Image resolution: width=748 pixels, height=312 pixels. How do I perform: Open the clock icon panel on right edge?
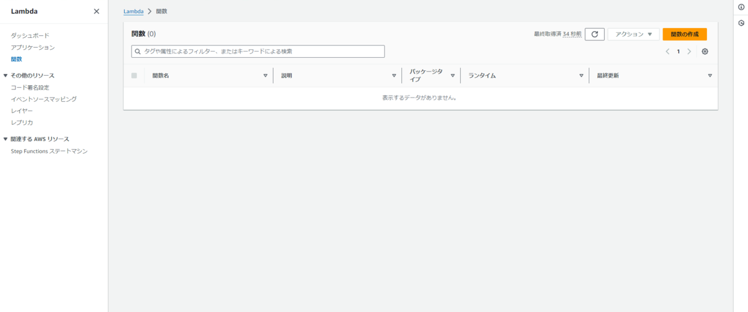tap(741, 23)
